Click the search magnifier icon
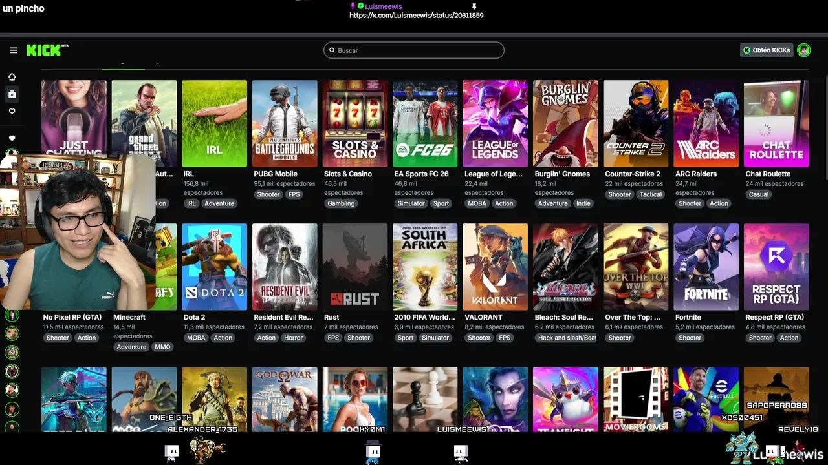Screen dimensions: 828x465 [332, 50]
